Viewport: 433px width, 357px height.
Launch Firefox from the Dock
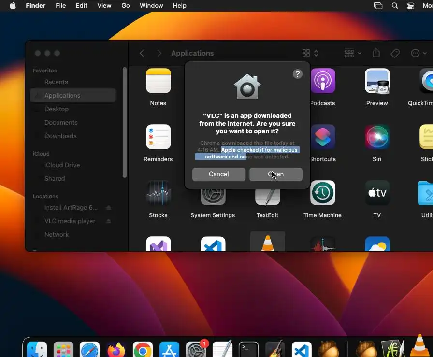116,350
